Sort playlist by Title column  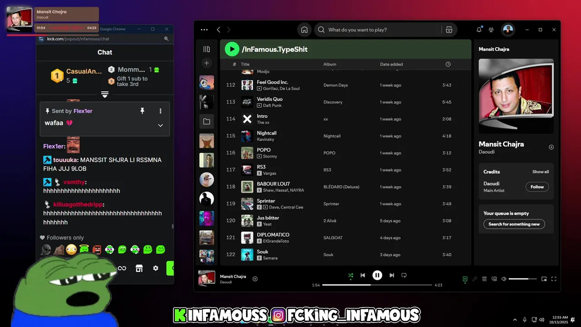point(245,64)
